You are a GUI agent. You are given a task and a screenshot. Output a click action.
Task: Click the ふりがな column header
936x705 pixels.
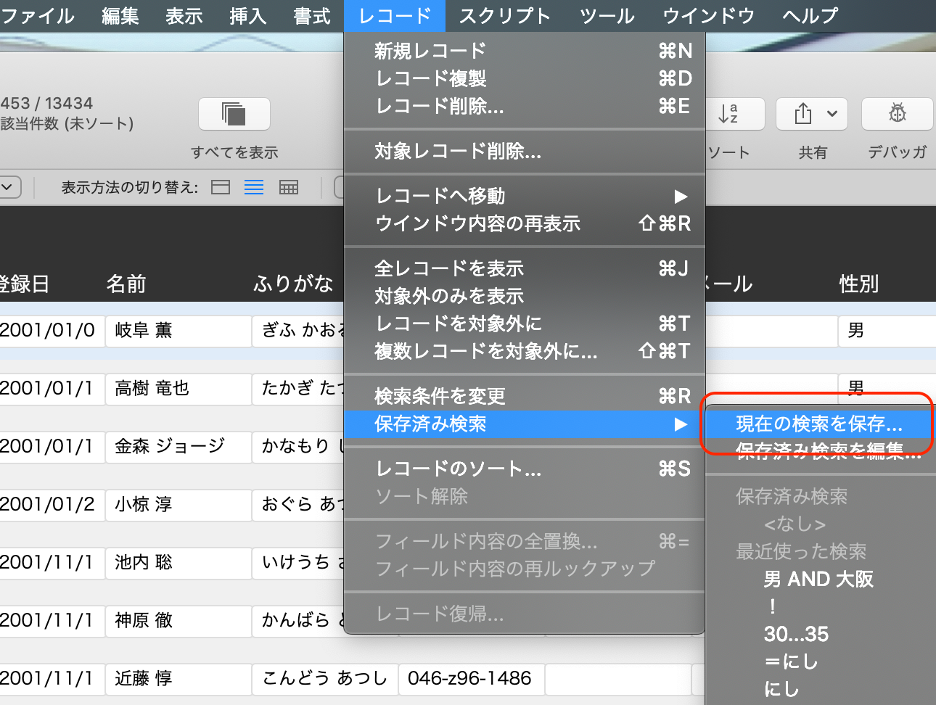[293, 284]
